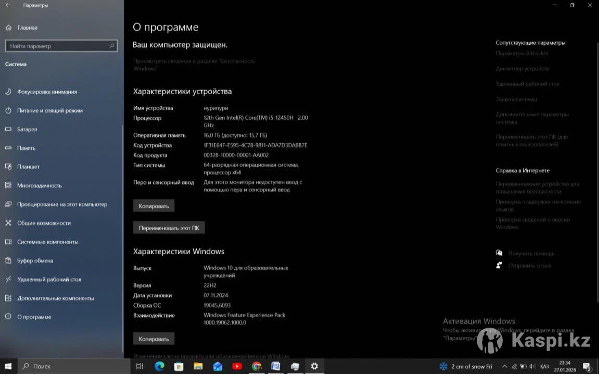This screenshot has width=609, height=374.
Task: Click the Главная home icon
Action: click(8, 28)
